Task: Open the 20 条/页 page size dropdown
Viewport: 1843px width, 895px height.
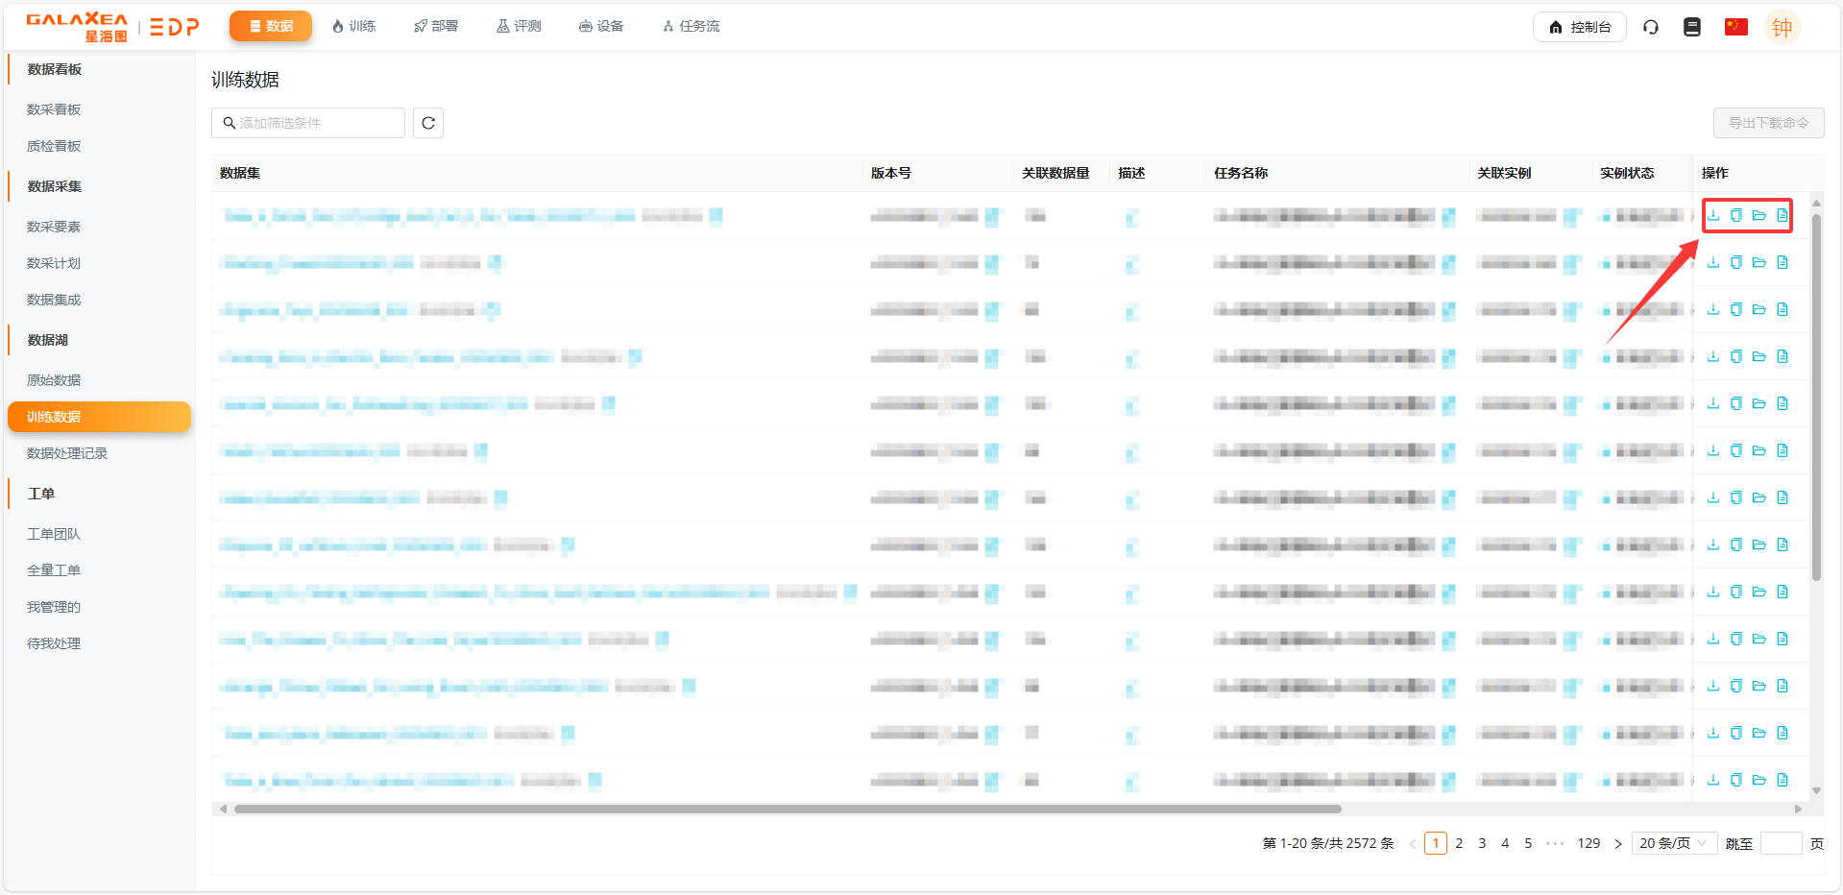Action: [1674, 843]
